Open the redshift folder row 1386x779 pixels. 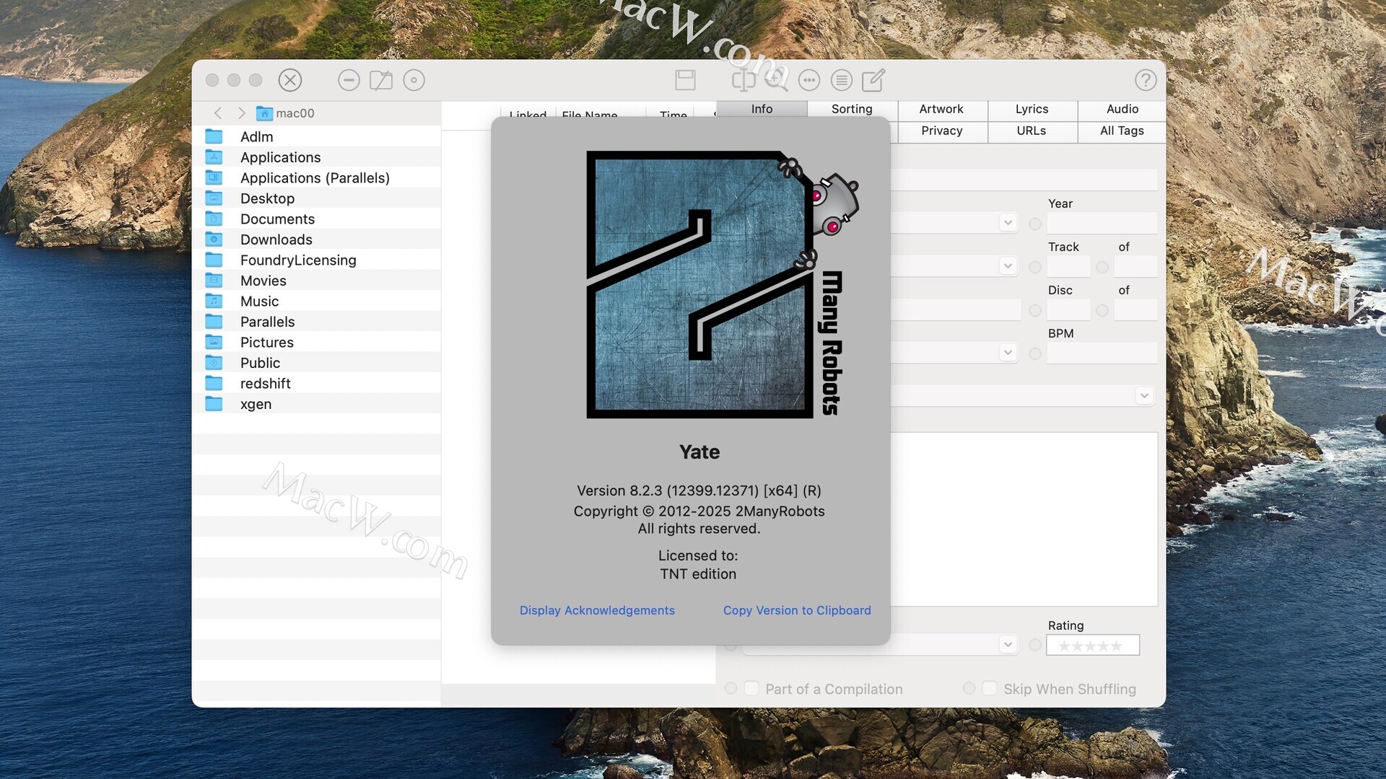pos(316,383)
